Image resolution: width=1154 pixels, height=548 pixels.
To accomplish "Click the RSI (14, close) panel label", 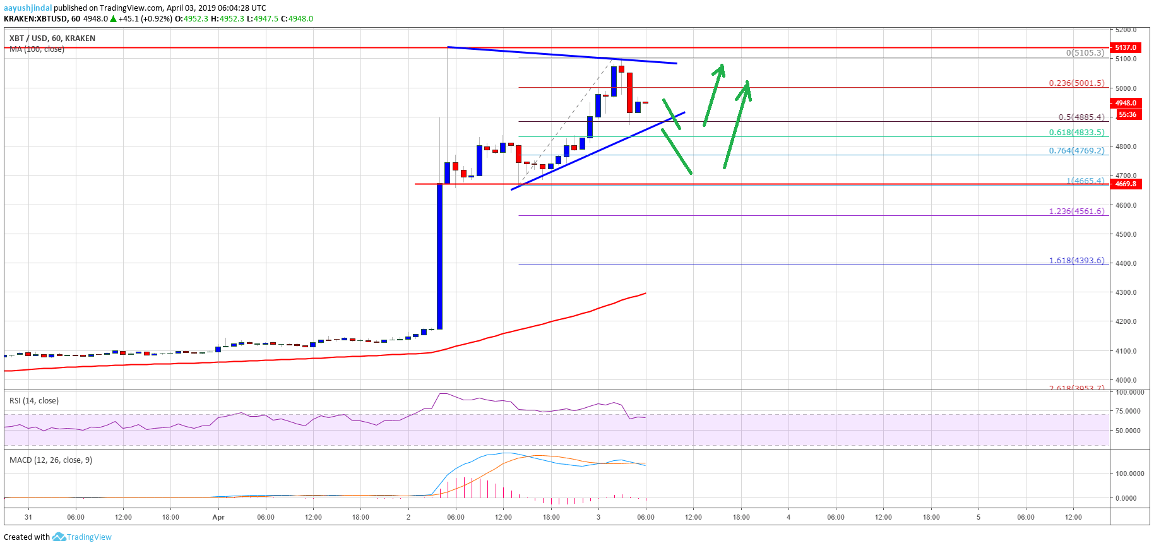I will click(34, 401).
